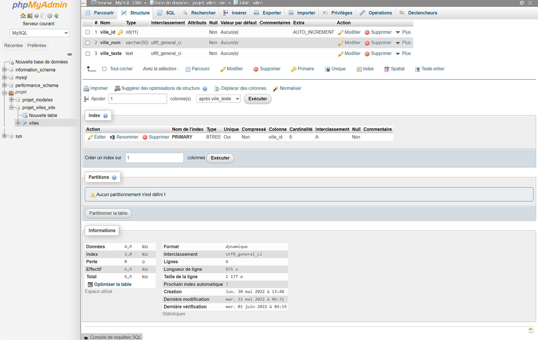Click the villes table icon in tree
Viewport: 538px width, 340px height.
point(25,123)
